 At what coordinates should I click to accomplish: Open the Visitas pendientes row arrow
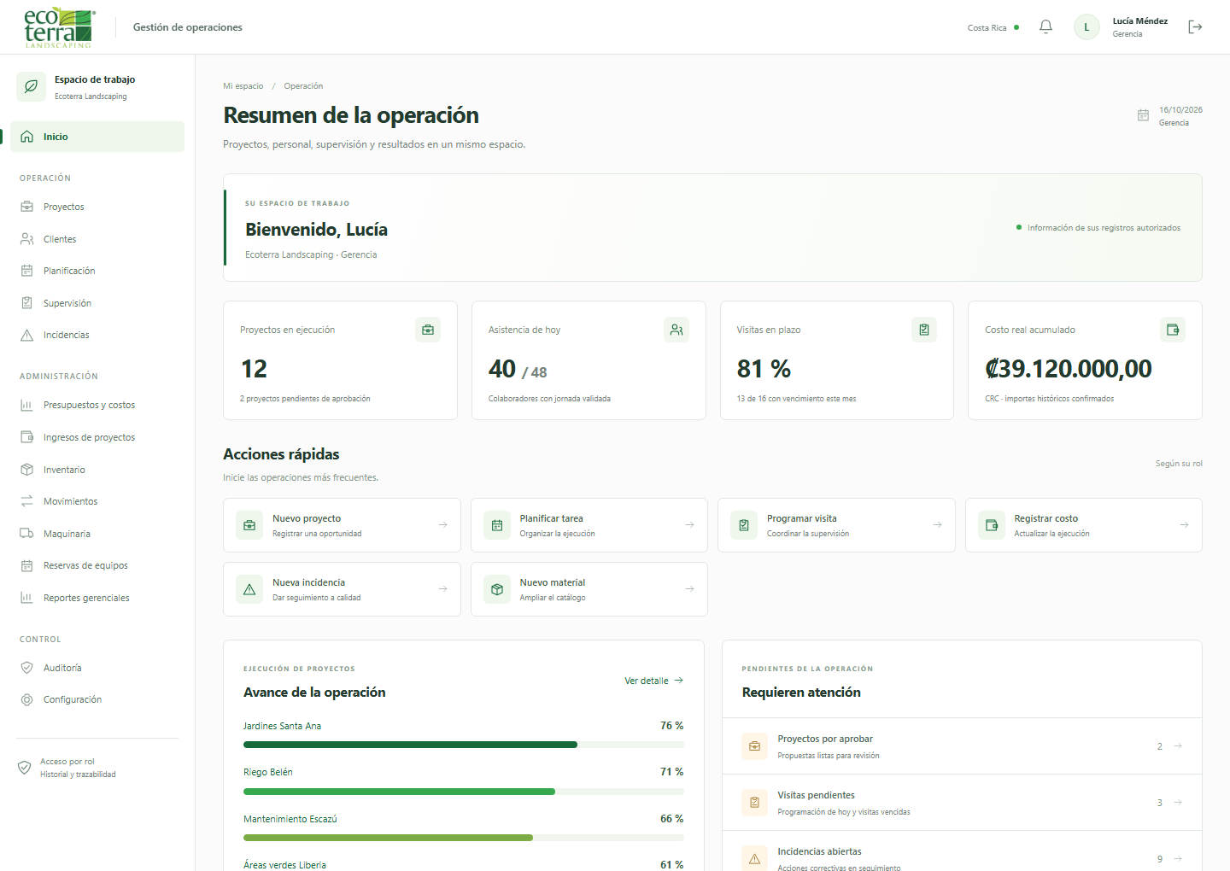(x=1178, y=803)
